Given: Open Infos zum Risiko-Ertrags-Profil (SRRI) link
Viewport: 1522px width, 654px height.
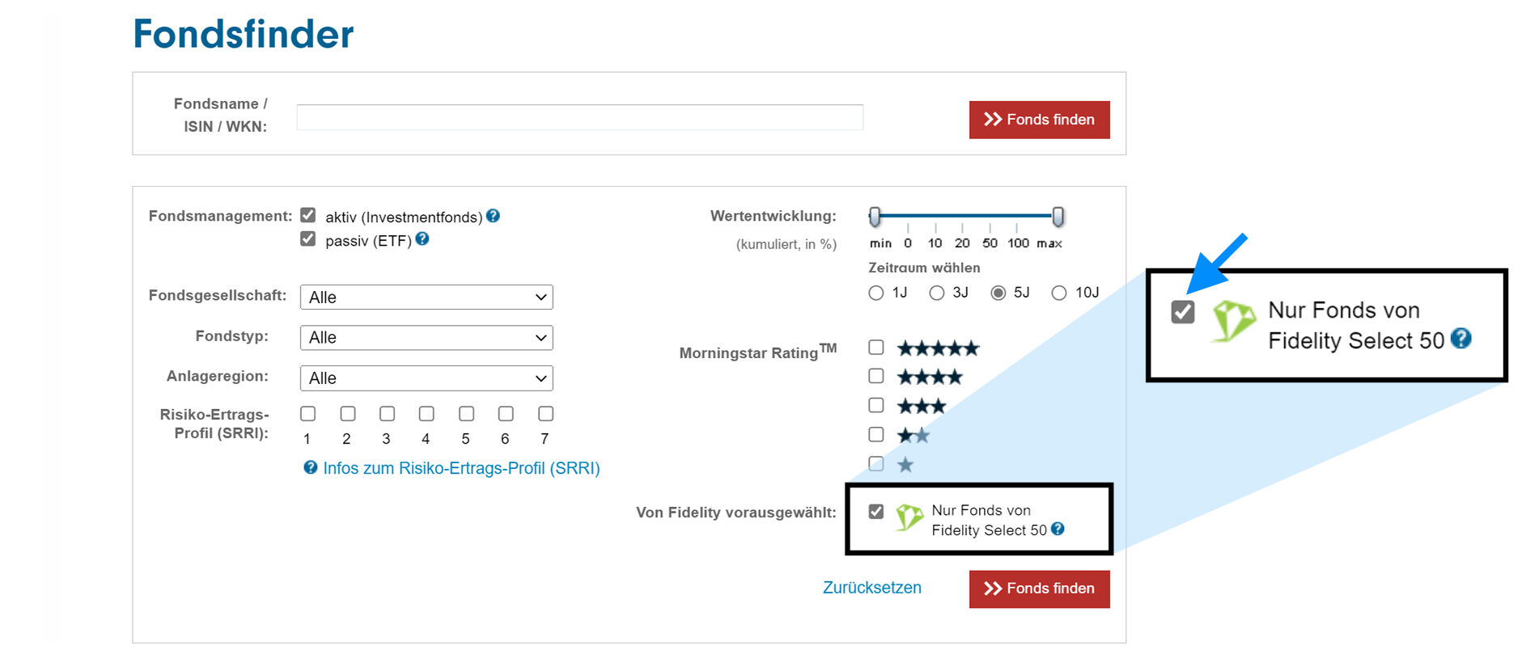Looking at the screenshot, I should point(461,468).
